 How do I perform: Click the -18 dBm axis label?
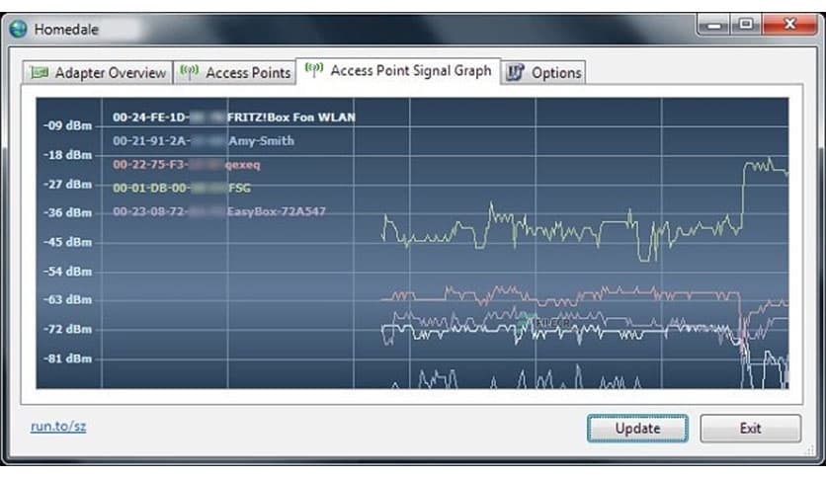(67, 155)
